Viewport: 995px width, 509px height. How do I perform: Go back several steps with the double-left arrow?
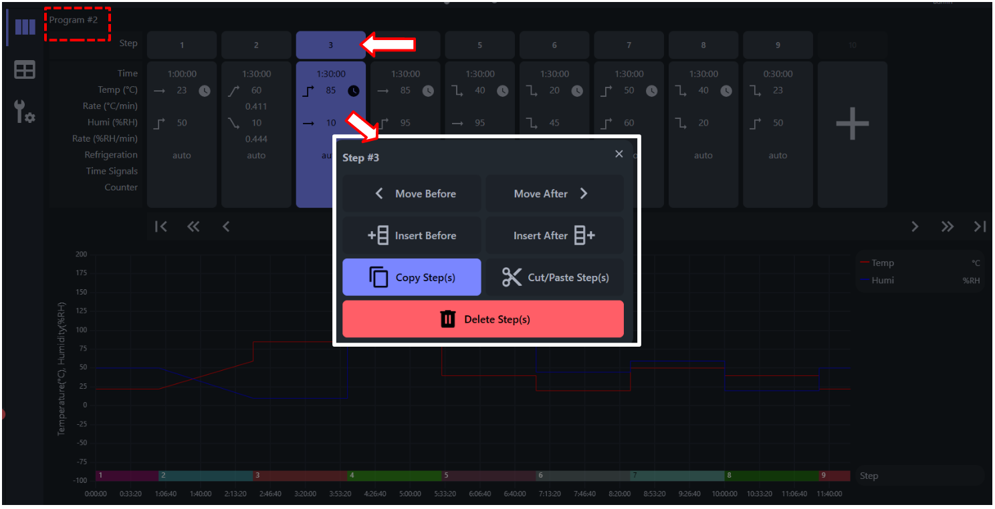point(193,226)
